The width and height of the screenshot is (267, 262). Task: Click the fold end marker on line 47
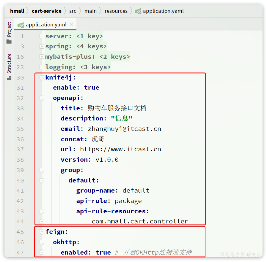42,252
